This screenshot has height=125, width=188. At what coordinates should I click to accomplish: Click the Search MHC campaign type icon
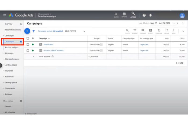coord(41,45)
